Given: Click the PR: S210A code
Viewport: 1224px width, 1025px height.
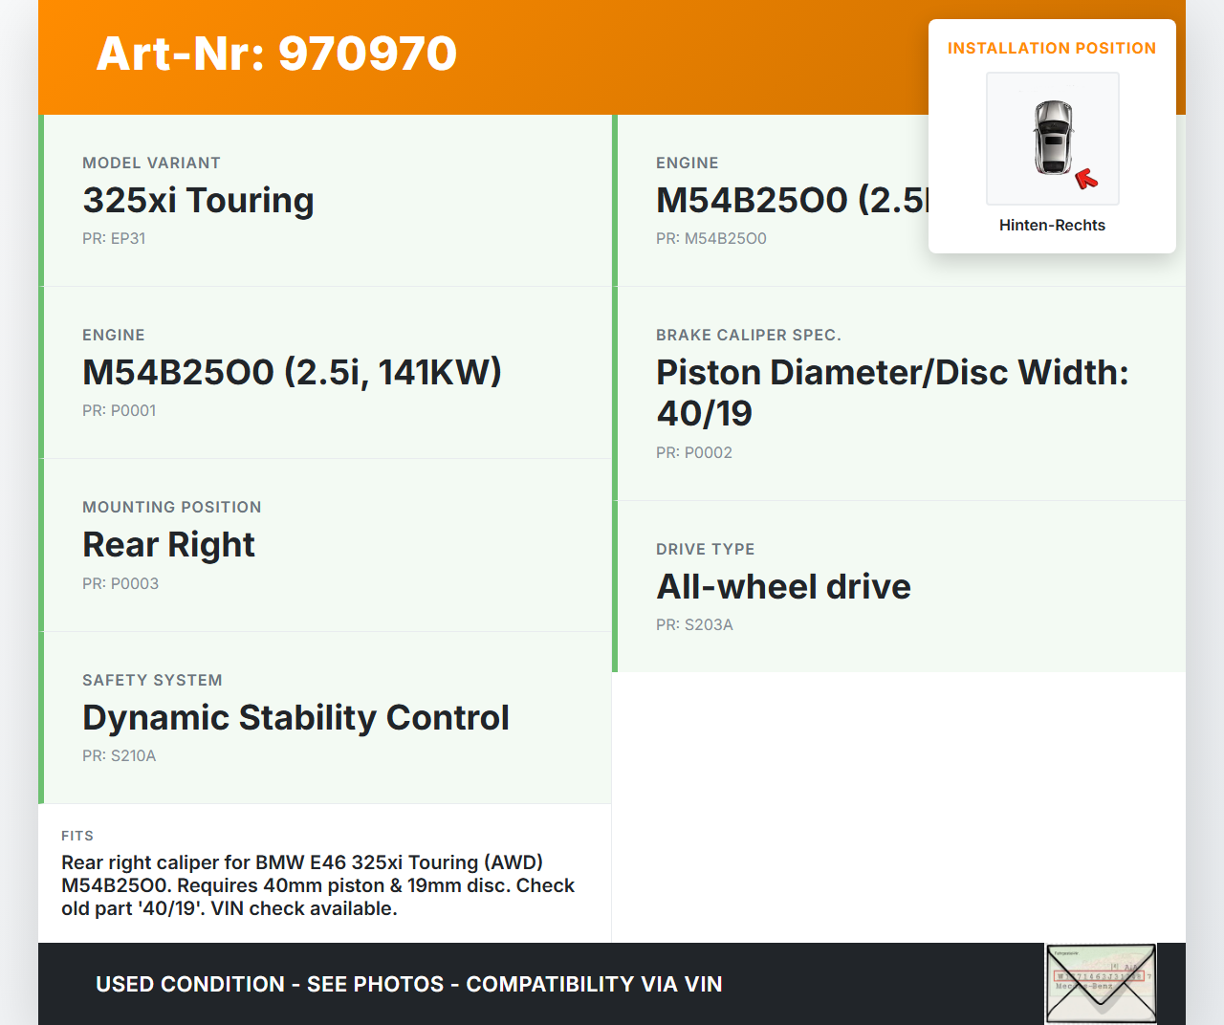Looking at the screenshot, I should click(119, 756).
